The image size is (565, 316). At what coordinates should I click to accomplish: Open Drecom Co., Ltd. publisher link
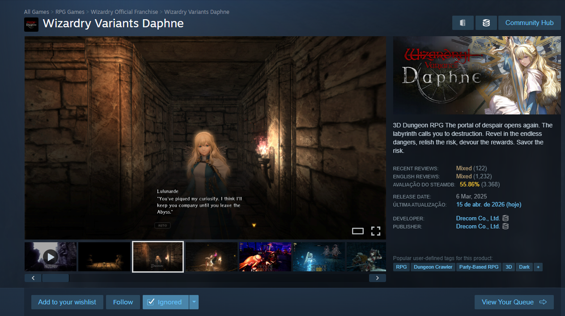478,227
